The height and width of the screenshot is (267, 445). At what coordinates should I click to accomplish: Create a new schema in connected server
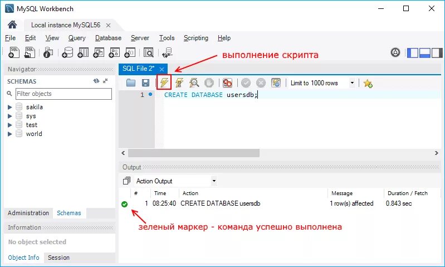click(67, 52)
